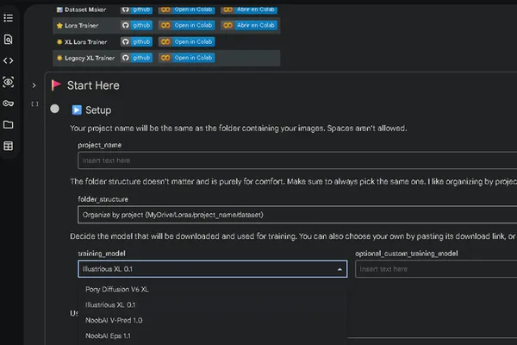517x345 pixels.
Task: Run the Setup cell
Action: click(x=55, y=109)
